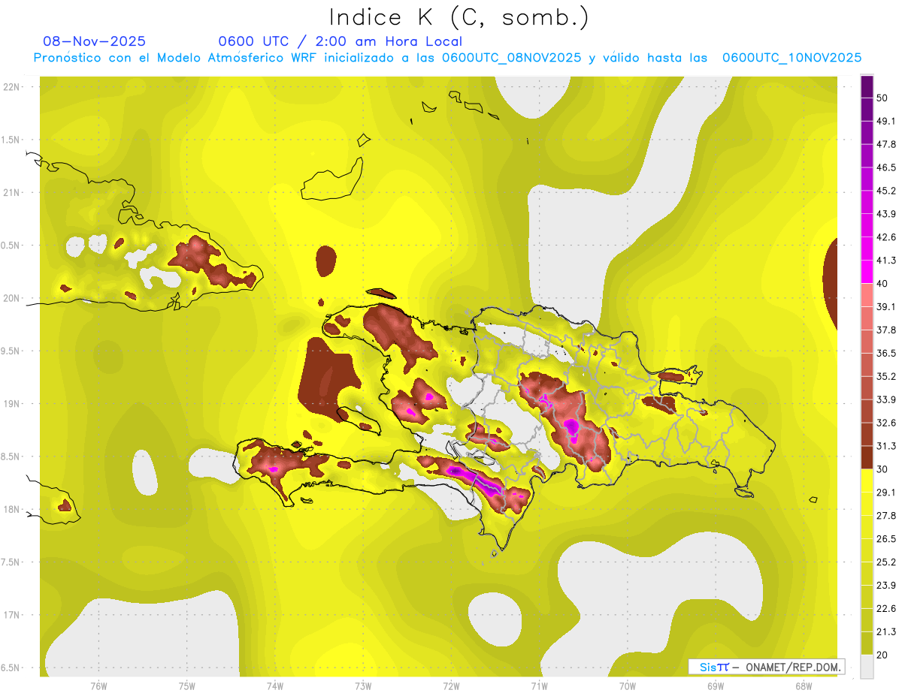The image size is (902, 696).
Task: Click the color scale value "43.9"
Action: (x=886, y=214)
